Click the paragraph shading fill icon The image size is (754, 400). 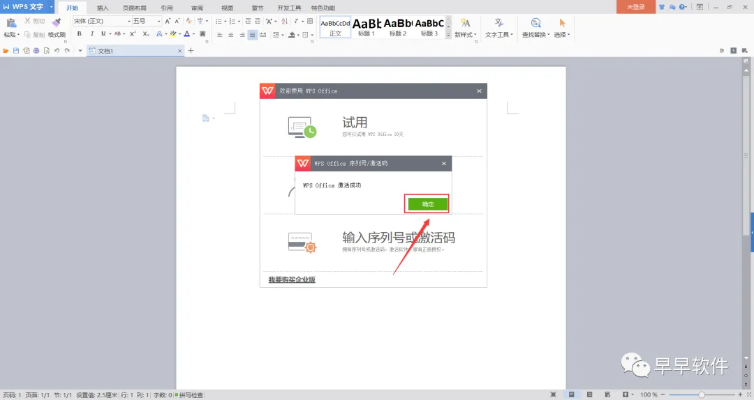(291, 35)
